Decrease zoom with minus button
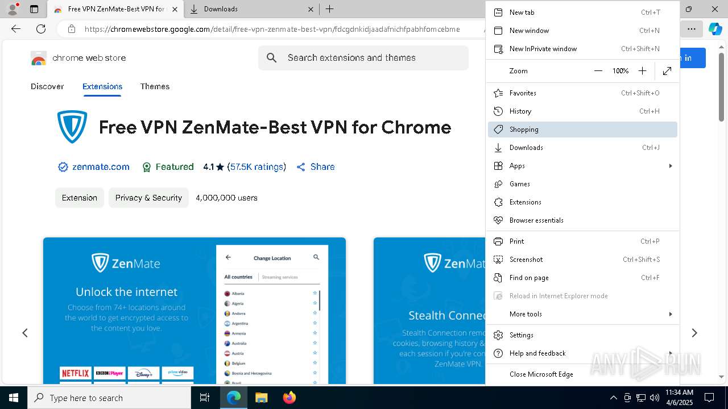This screenshot has height=409, width=728. [x=598, y=71]
